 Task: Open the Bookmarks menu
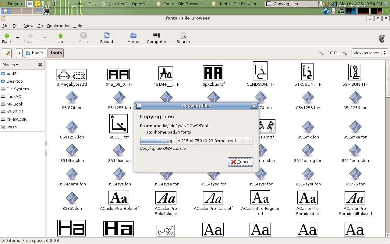[58, 26]
